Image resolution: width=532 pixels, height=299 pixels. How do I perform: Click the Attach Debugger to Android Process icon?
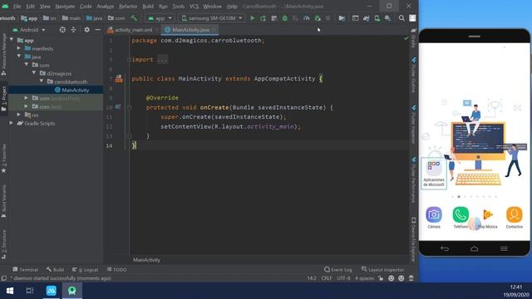[318, 18]
